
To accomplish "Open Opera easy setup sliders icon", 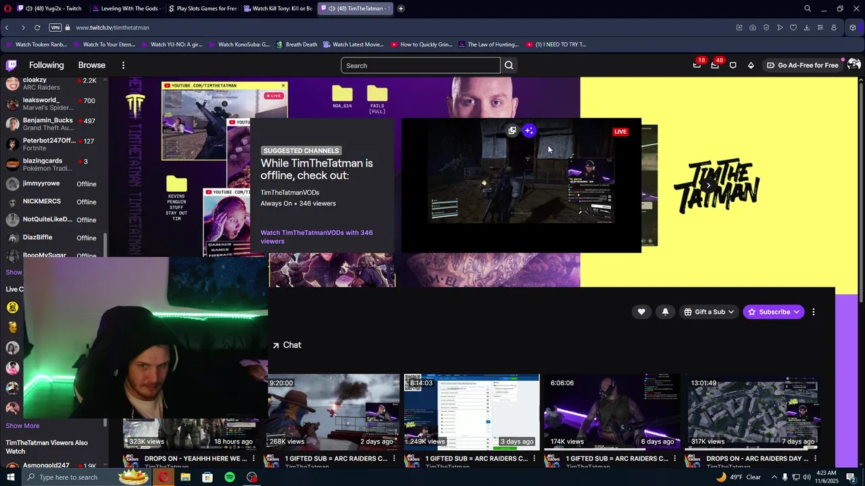I will 820,28.
